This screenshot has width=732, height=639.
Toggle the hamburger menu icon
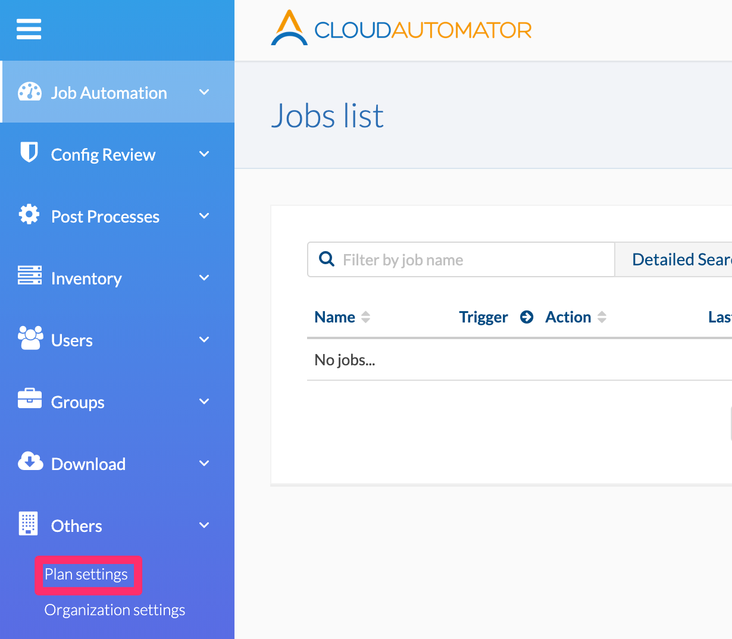click(29, 29)
